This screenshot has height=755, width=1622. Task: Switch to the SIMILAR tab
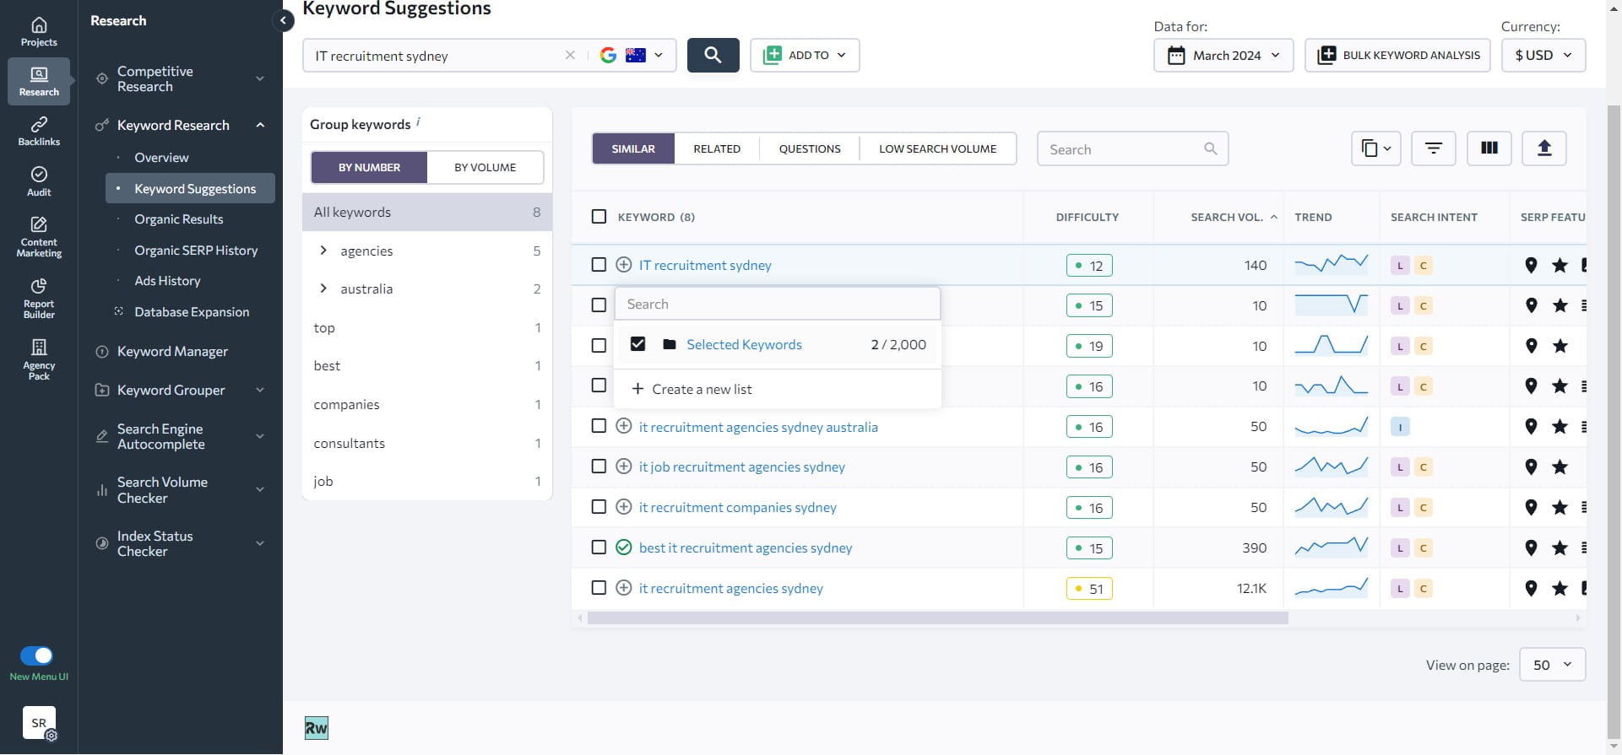pyautogui.click(x=633, y=148)
